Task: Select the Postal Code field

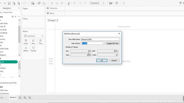Action: pyautogui.click(x=4, y=49)
